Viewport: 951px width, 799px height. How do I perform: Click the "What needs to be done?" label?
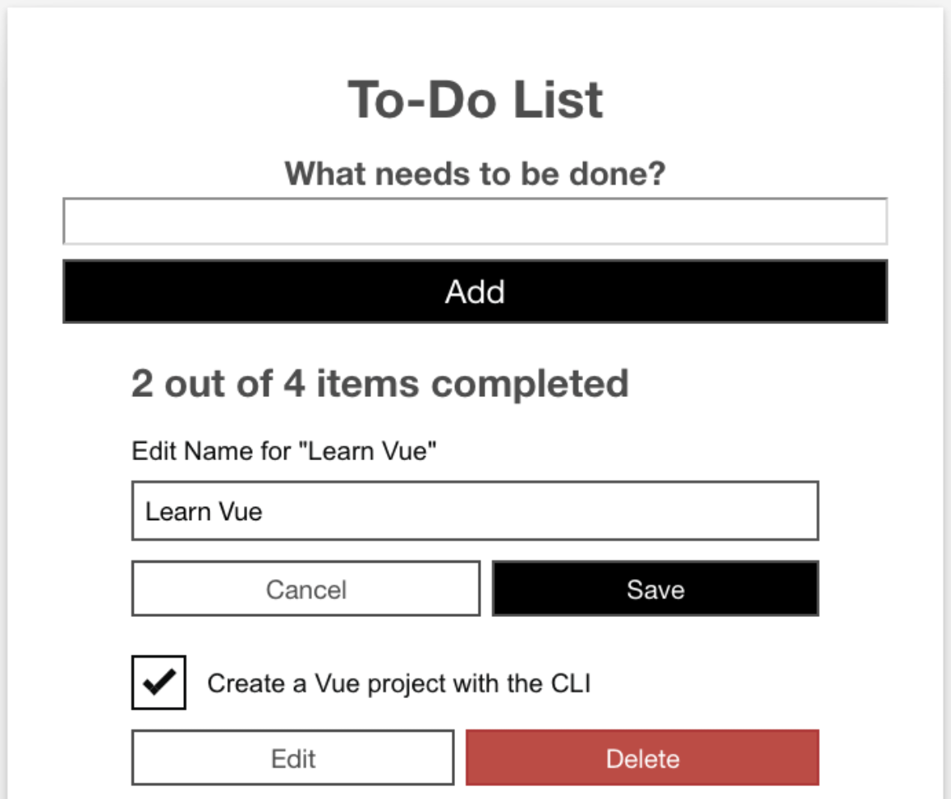point(475,174)
